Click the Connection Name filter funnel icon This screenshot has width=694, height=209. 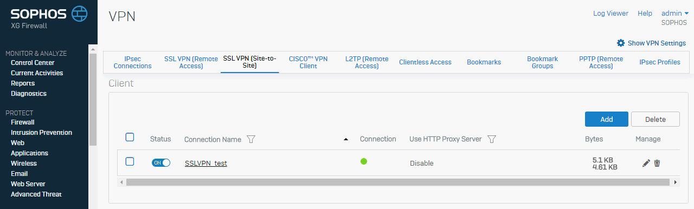tap(250, 139)
